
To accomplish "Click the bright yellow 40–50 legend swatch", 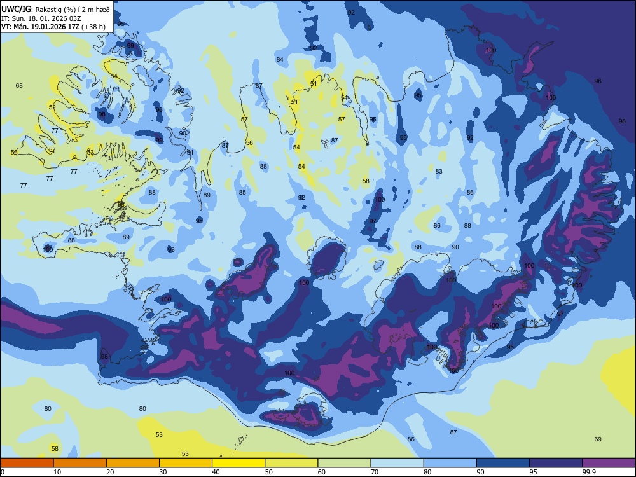I will 238,463.
